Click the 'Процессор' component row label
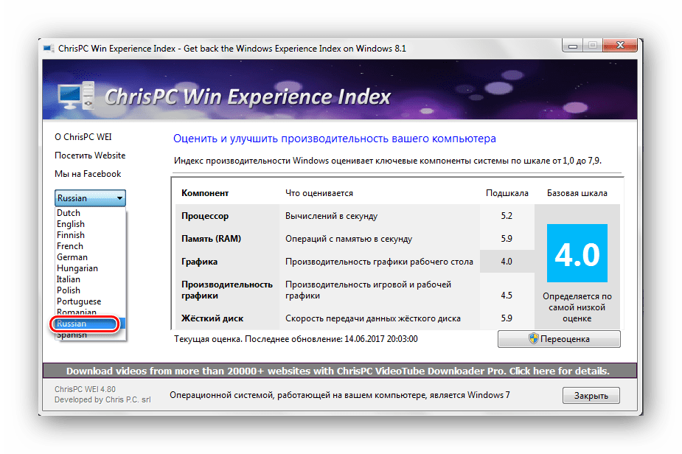Viewport: 682px width, 454px height. click(x=205, y=216)
